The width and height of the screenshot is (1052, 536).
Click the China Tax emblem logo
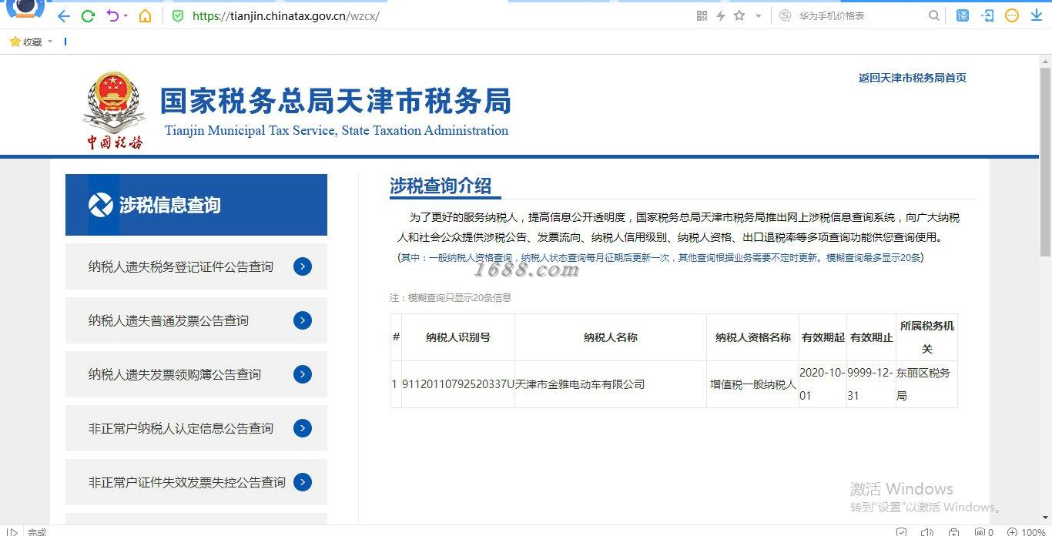coord(113,110)
